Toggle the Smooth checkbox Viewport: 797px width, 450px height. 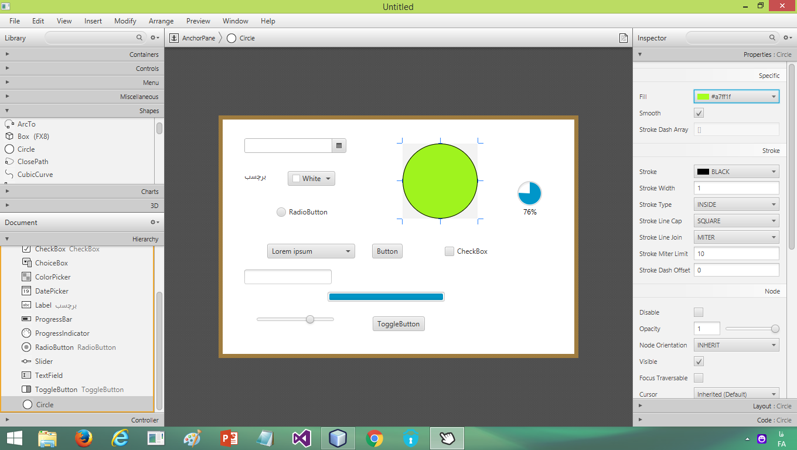(699, 113)
